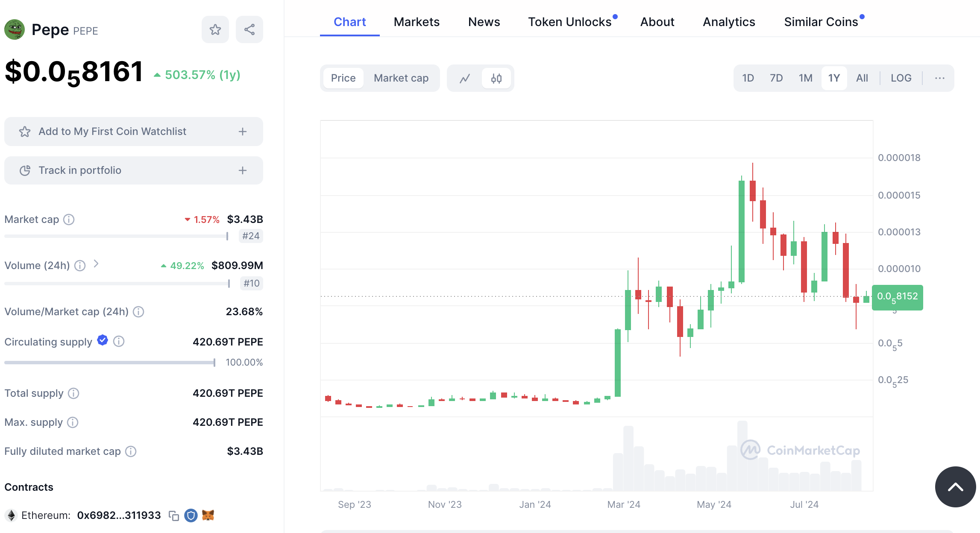Open the Analytics tab
The image size is (980, 533).
point(729,22)
